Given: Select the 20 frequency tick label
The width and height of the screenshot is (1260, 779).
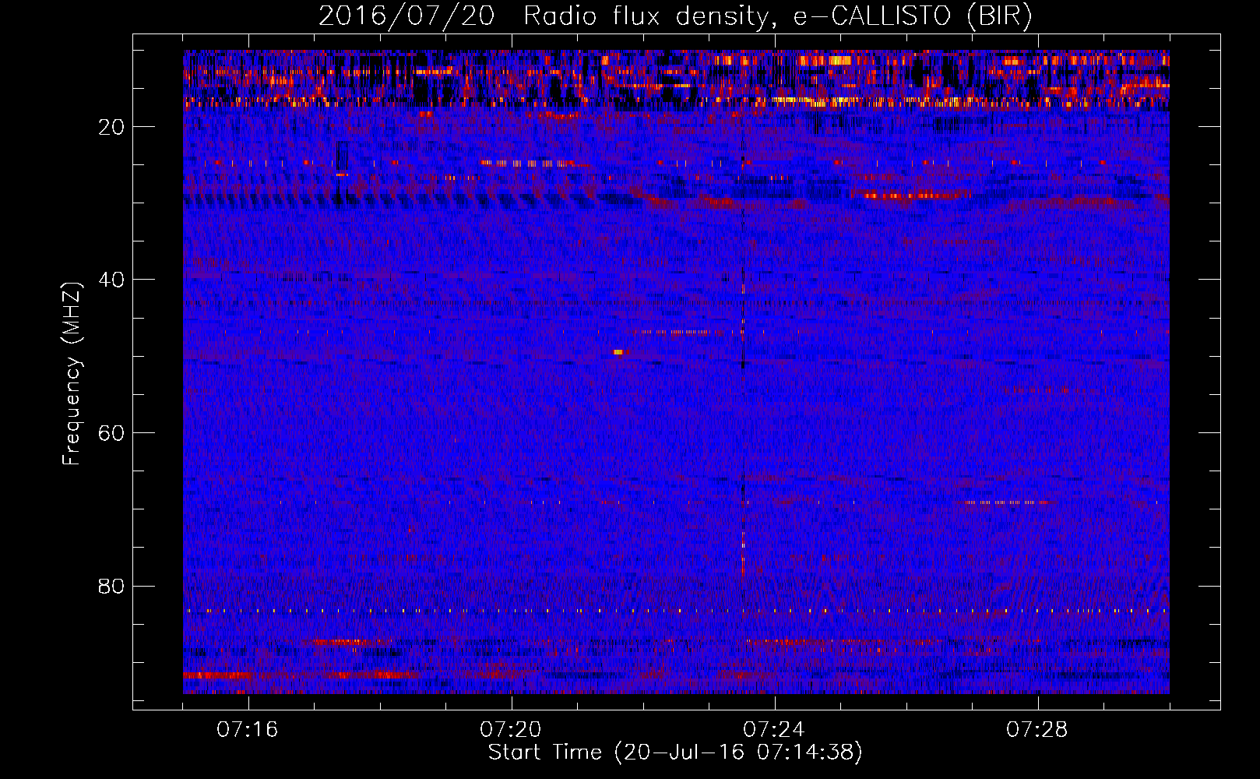Looking at the screenshot, I should [112, 127].
